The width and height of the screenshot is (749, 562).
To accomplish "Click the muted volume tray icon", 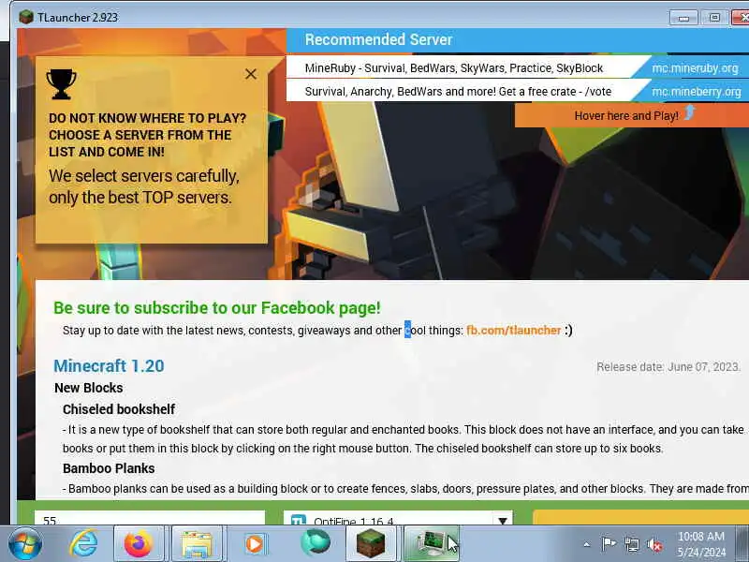I will click(x=654, y=544).
